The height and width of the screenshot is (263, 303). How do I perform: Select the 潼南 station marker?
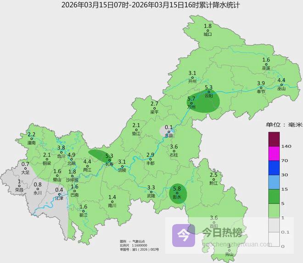point(32,139)
